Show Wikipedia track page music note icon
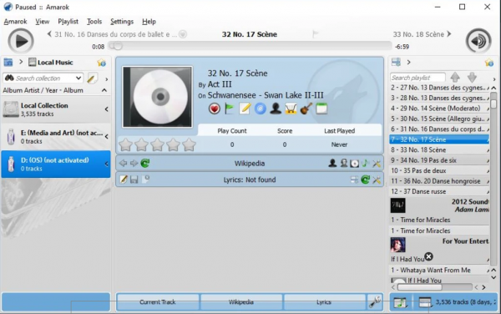501x314 pixels. (365, 163)
